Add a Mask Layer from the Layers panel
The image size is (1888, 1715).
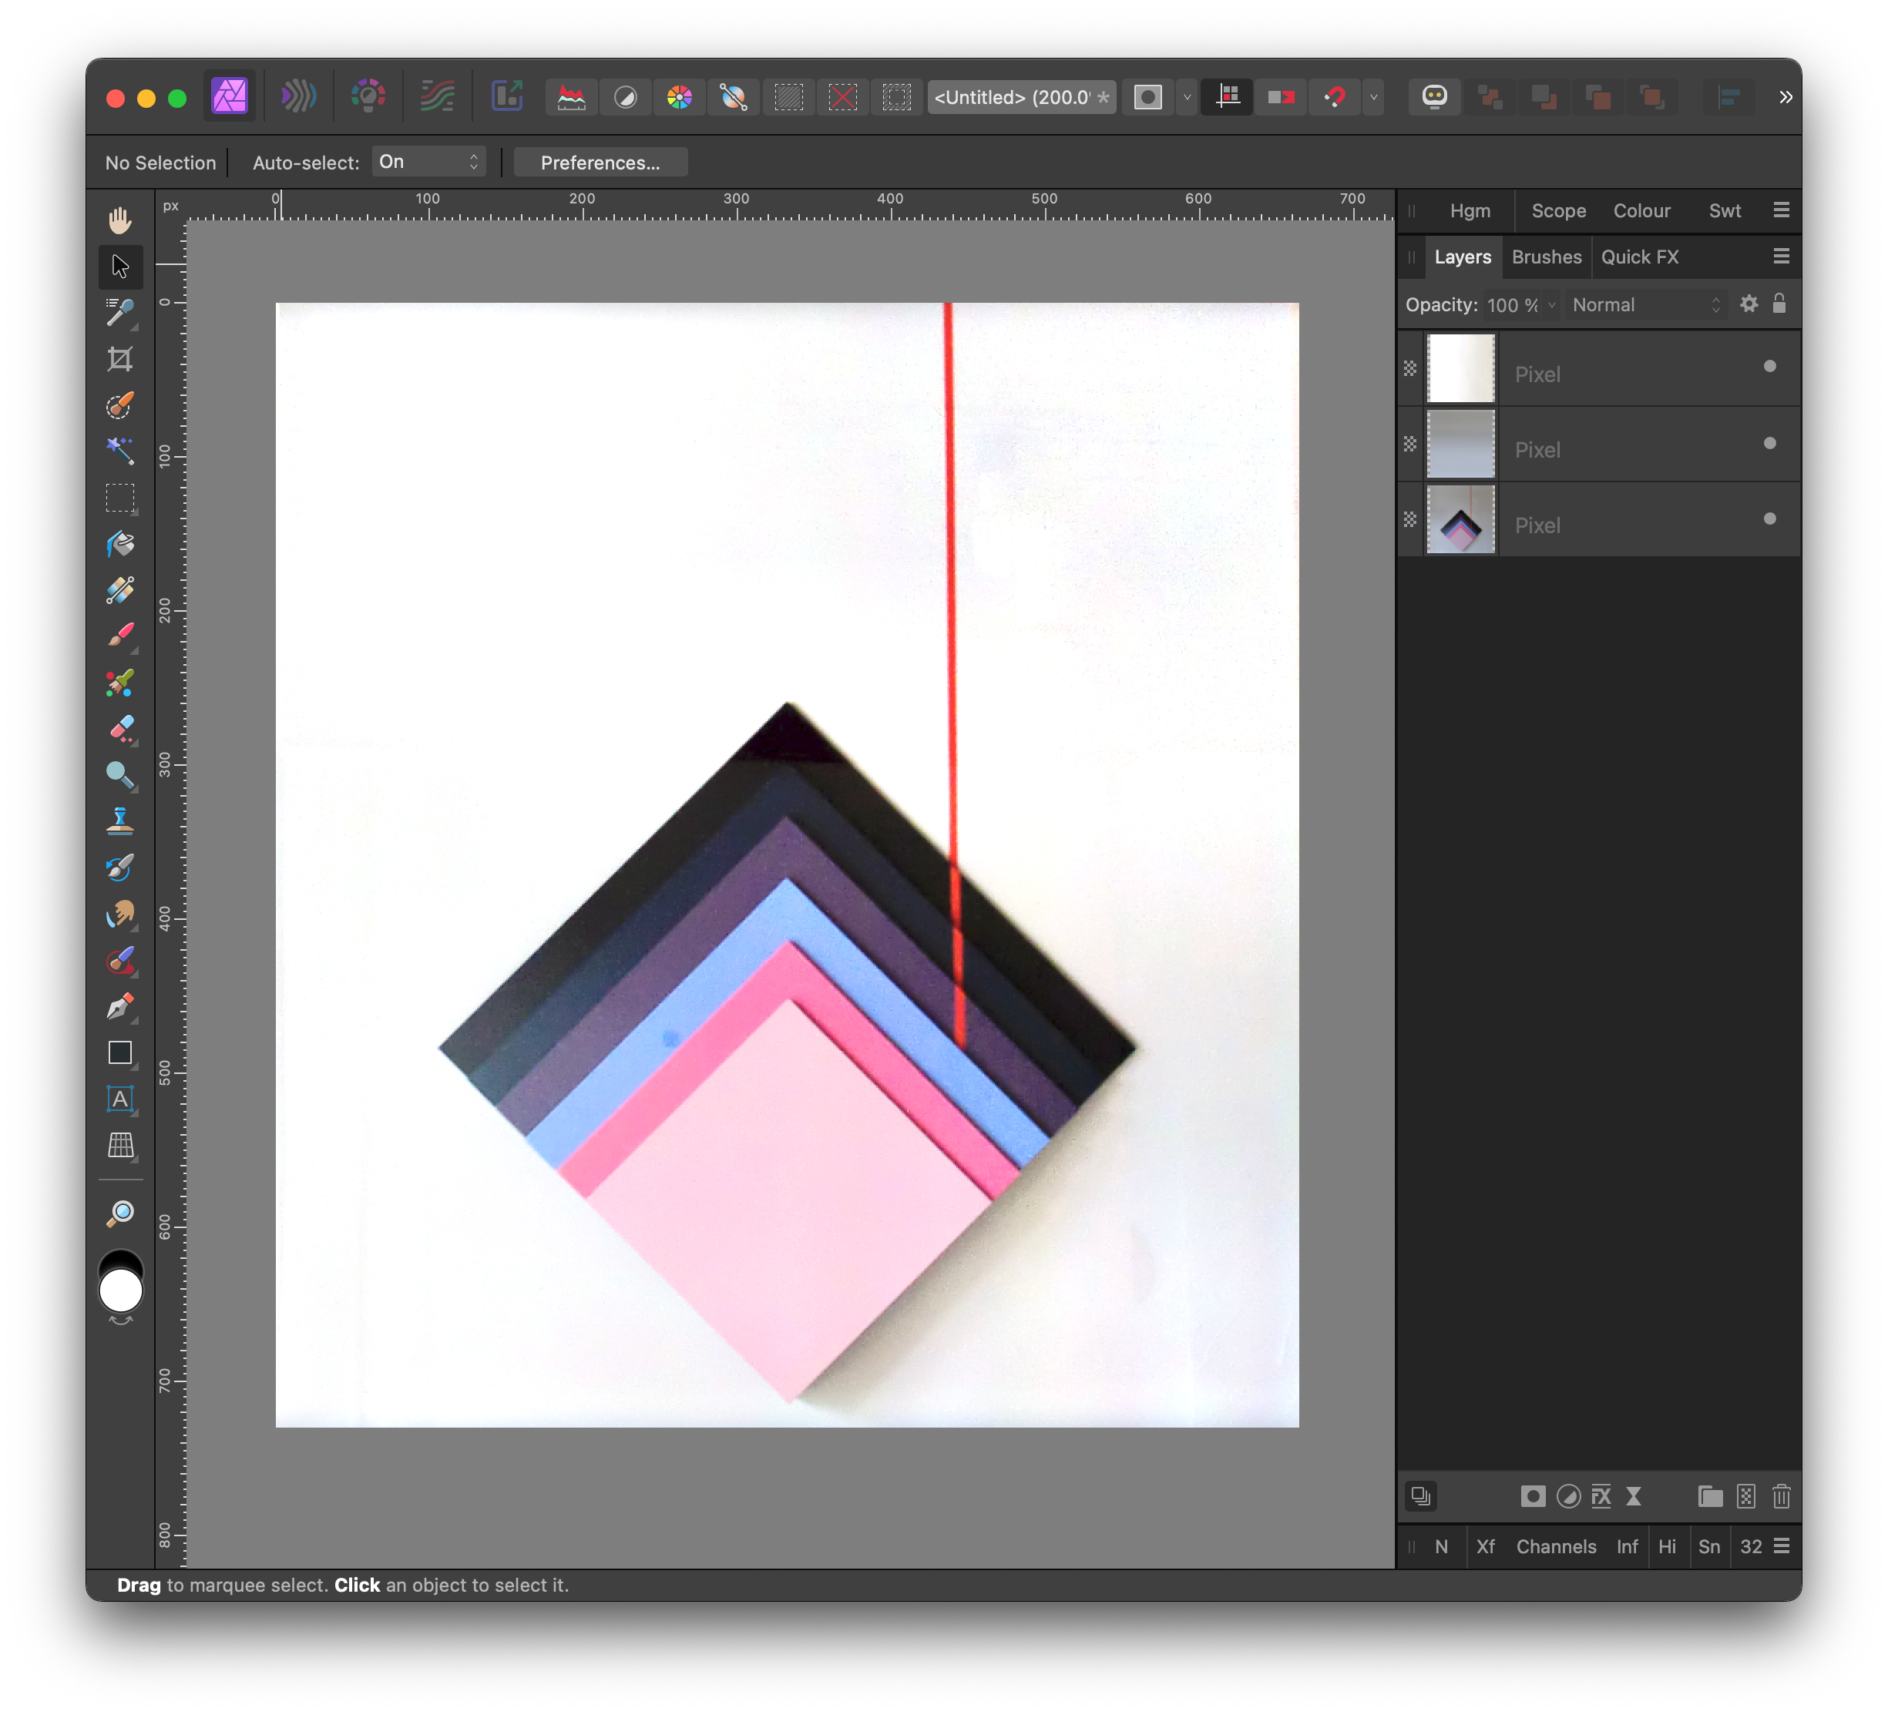[x=1532, y=1496]
